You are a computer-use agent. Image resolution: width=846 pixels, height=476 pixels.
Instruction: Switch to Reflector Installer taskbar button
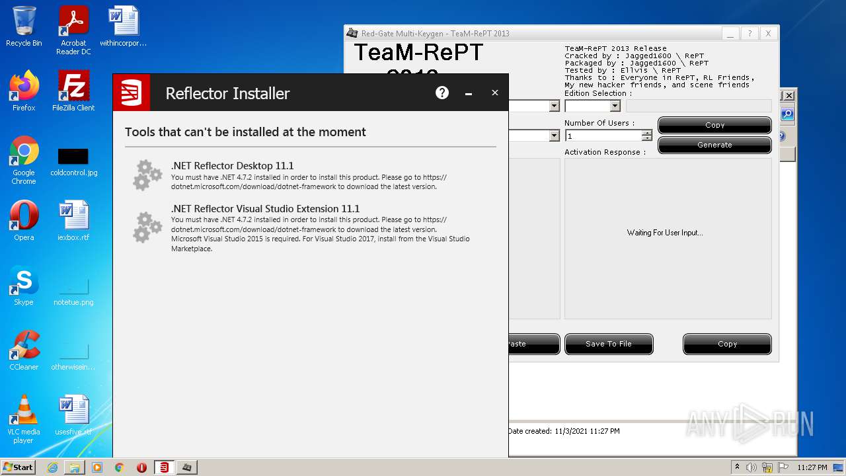point(164,467)
